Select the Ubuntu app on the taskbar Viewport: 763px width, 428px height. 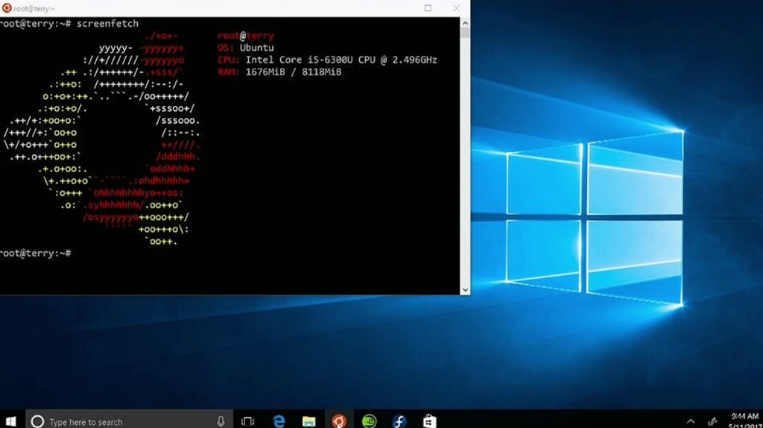(339, 421)
